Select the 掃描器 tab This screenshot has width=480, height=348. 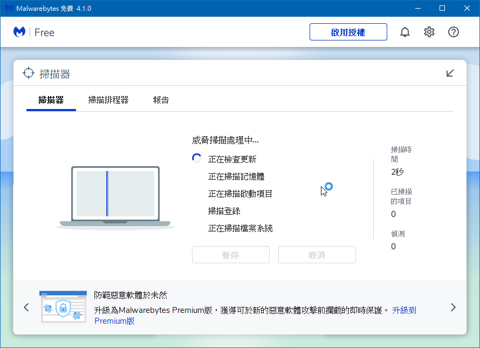click(51, 100)
